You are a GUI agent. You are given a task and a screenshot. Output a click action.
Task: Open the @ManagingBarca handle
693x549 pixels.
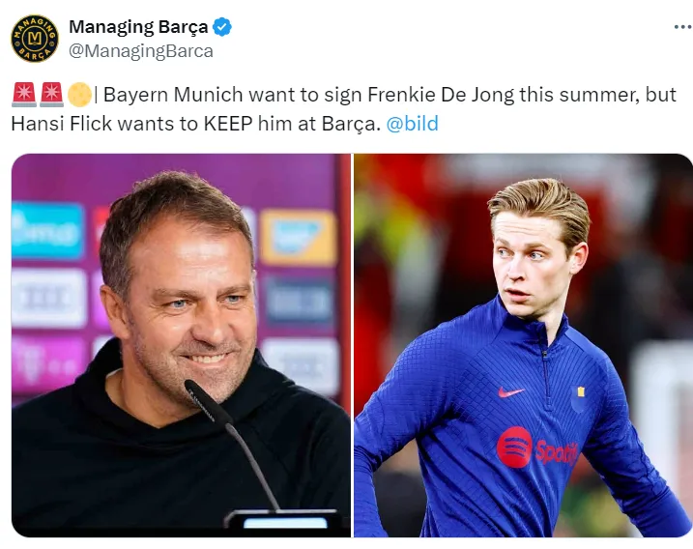pos(140,52)
